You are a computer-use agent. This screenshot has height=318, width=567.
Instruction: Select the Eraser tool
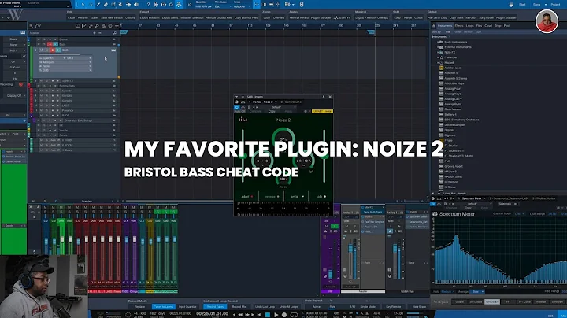click(106, 5)
